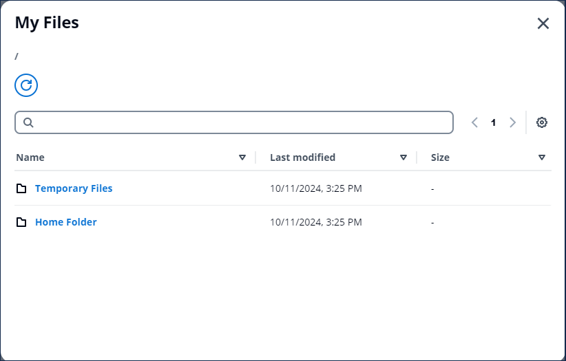Viewport: 566px width, 361px height.
Task: Open table preferences gear icon
Action: click(x=541, y=122)
